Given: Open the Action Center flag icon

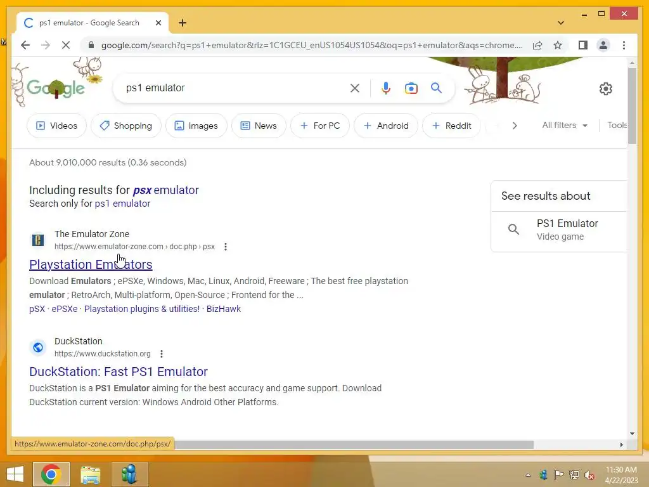Looking at the screenshot, I should click(x=558, y=475).
